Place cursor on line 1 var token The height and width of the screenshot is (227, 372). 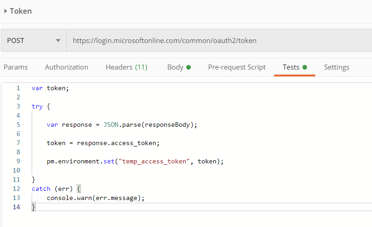pyautogui.click(x=50, y=88)
